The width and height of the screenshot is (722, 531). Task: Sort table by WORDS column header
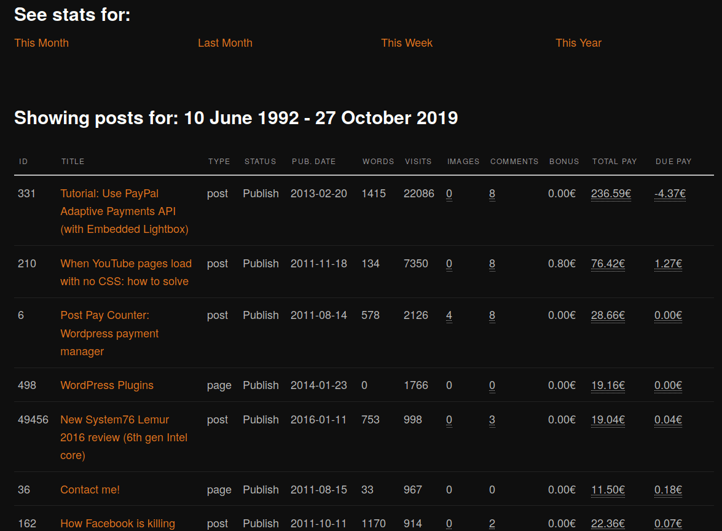point(378,162)
